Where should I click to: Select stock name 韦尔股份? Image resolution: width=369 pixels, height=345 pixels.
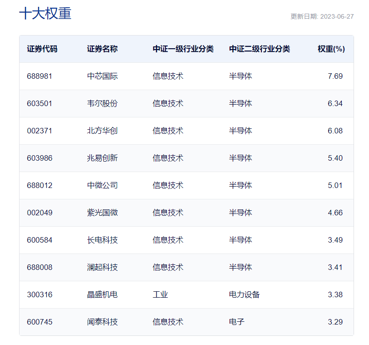tap(102, 104)
